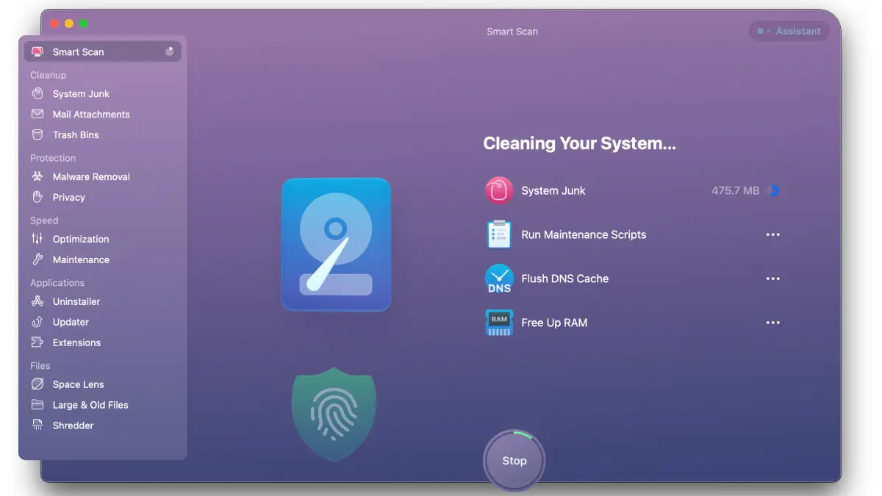This screenshot has height=496, width=882.
Task: Click the Free Up RAM chip icon
Action: pyautogui.click(x=499, y=323)
